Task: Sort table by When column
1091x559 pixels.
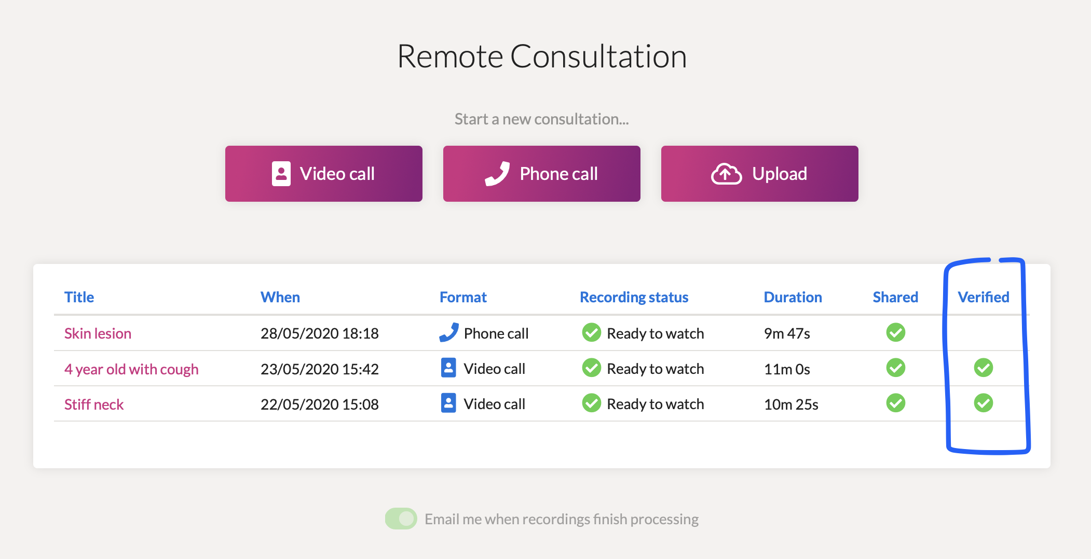Action: pos(280,297)
